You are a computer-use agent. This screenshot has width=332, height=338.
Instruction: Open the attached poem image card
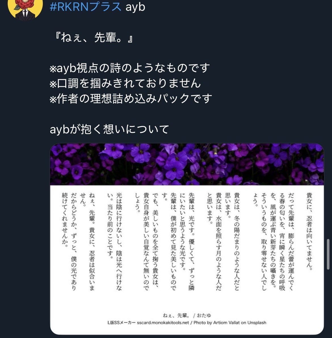[187, 239]
